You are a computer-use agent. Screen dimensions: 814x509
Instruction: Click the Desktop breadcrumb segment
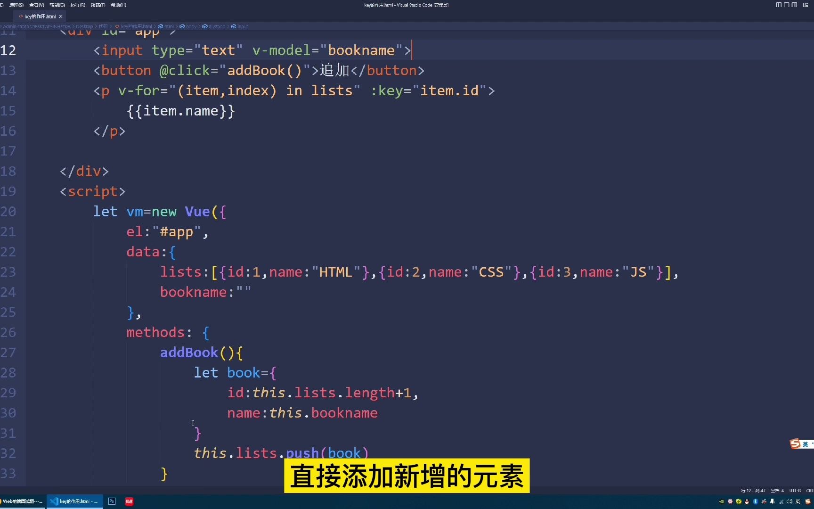pyautogui.click(x=84, y=26)
